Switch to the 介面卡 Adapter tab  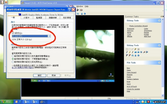click(x=27, y=18)
